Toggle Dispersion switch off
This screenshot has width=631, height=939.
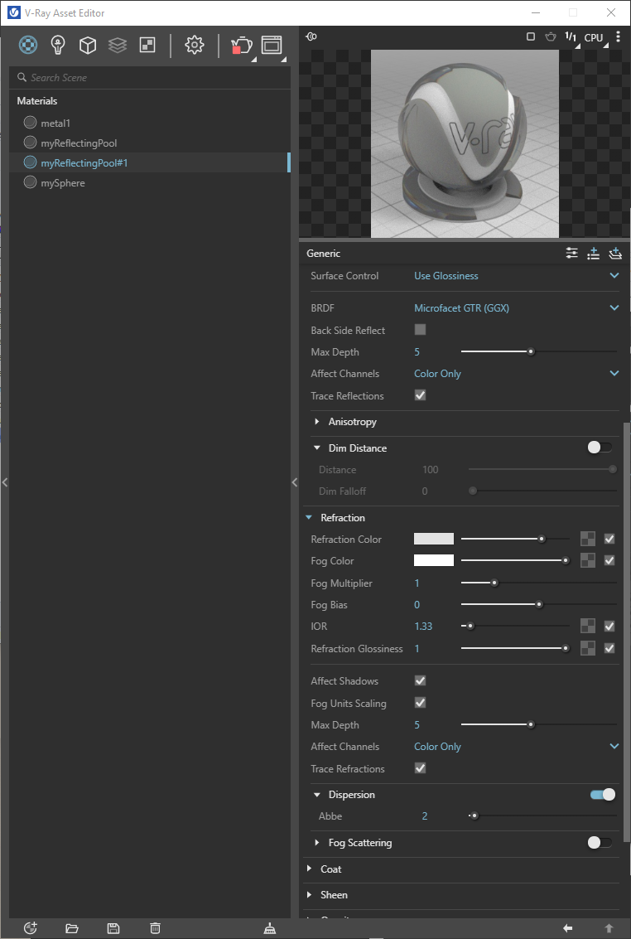pos(602,795)
